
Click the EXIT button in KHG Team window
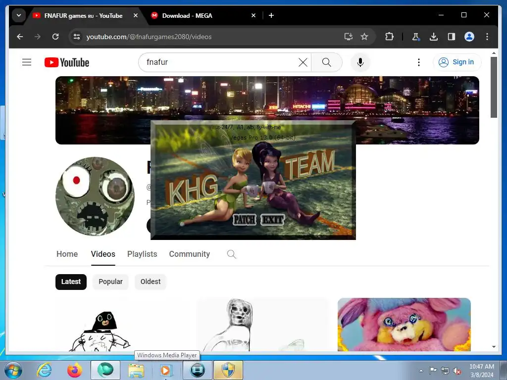(x=273, y=220)
